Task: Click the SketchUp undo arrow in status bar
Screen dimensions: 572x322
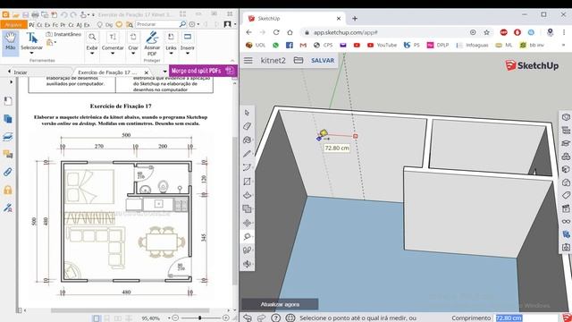Action: tap(247, 318)
